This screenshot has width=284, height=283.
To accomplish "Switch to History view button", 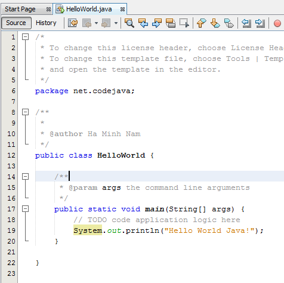I will tap(46, 23).
